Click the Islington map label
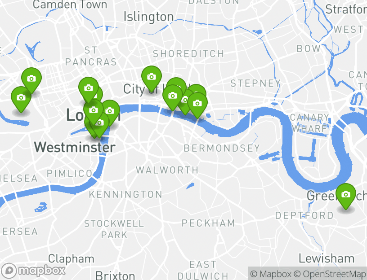 tap(148, 17)
